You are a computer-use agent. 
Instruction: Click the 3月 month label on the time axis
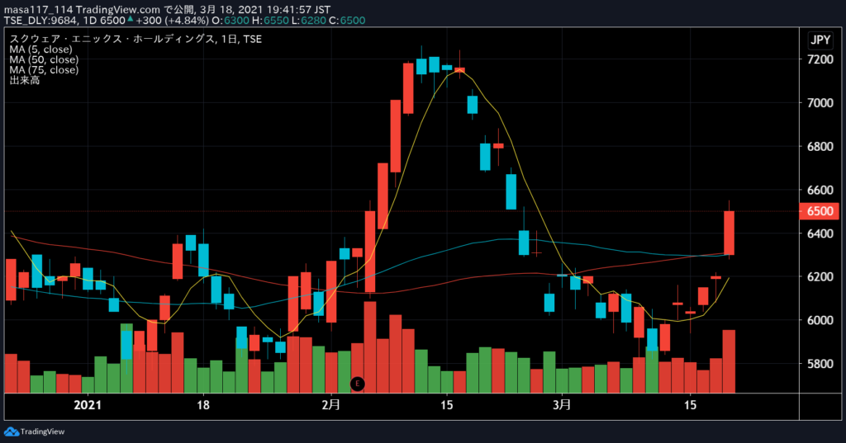click(x=562, y=405)
